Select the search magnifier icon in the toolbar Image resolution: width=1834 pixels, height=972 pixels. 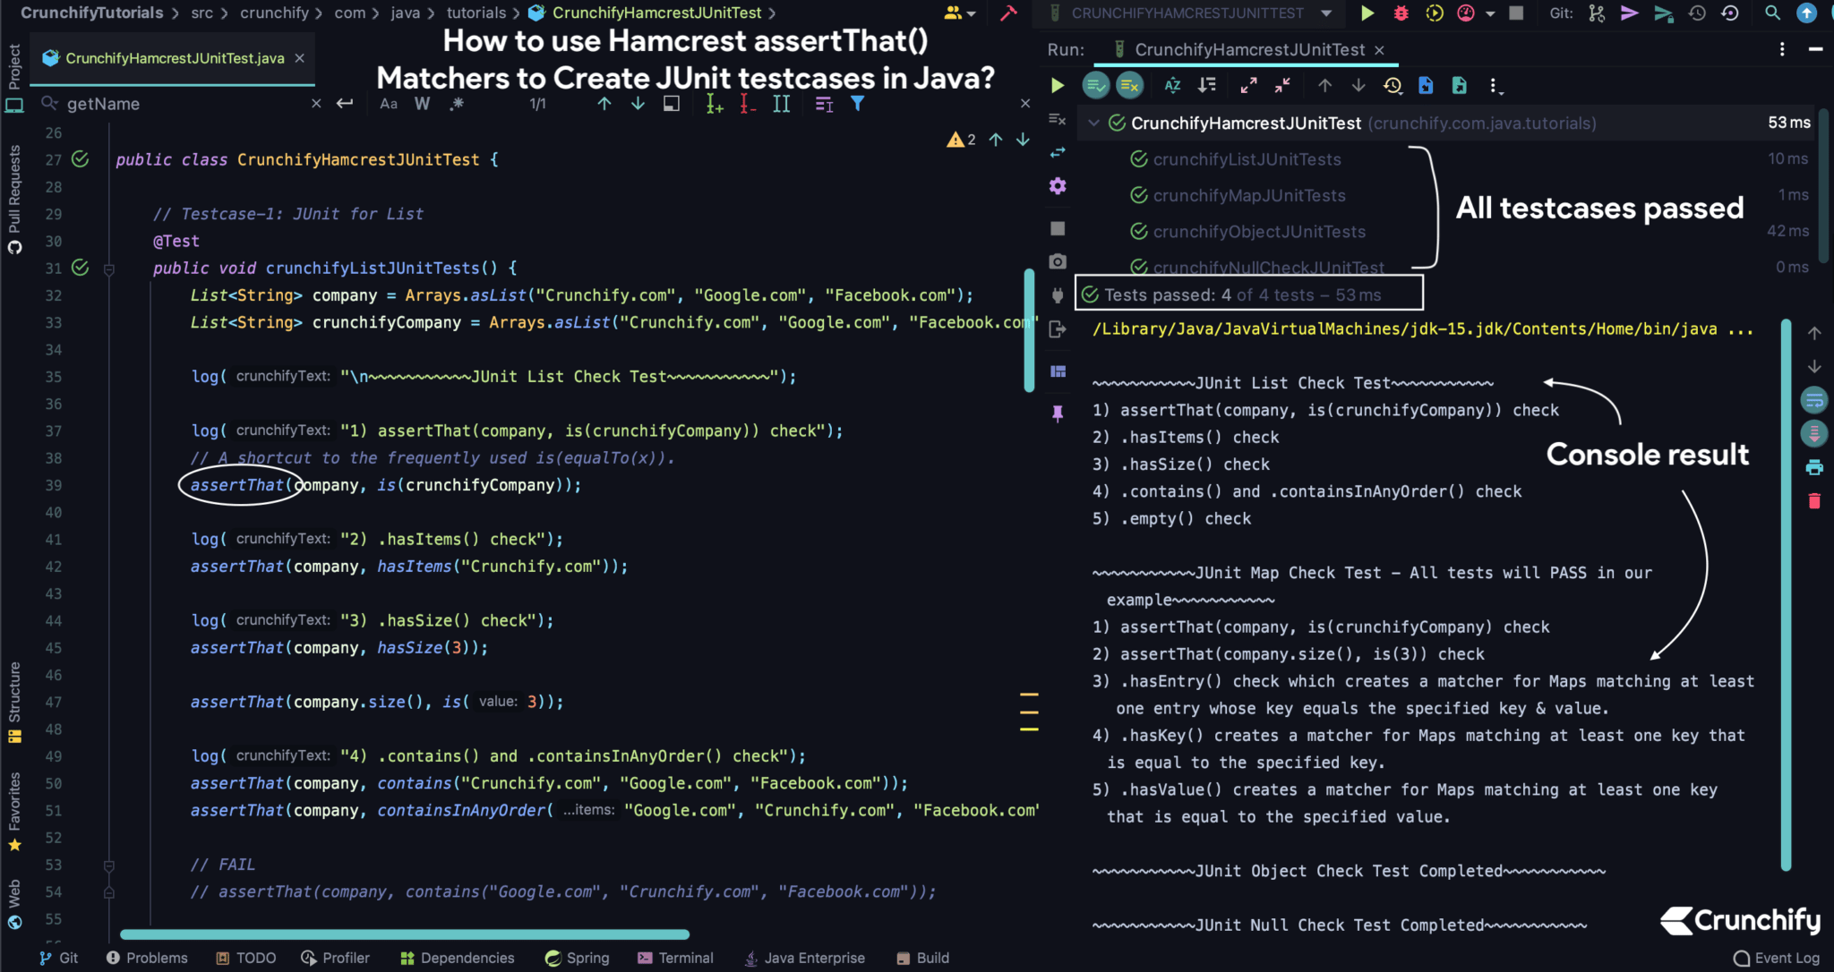pos(1772,13)
